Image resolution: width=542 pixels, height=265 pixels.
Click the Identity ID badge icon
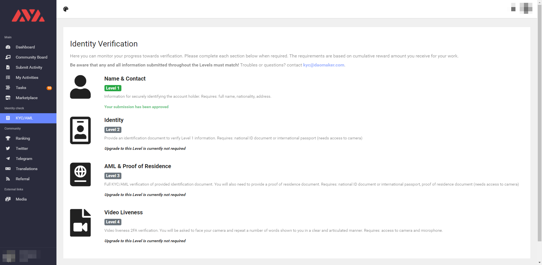(80, 130)
